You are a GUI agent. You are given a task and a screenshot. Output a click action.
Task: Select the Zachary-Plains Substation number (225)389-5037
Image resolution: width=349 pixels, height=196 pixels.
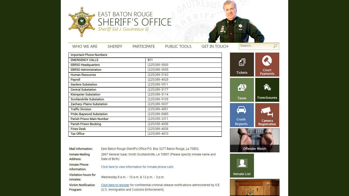[158, 104]
